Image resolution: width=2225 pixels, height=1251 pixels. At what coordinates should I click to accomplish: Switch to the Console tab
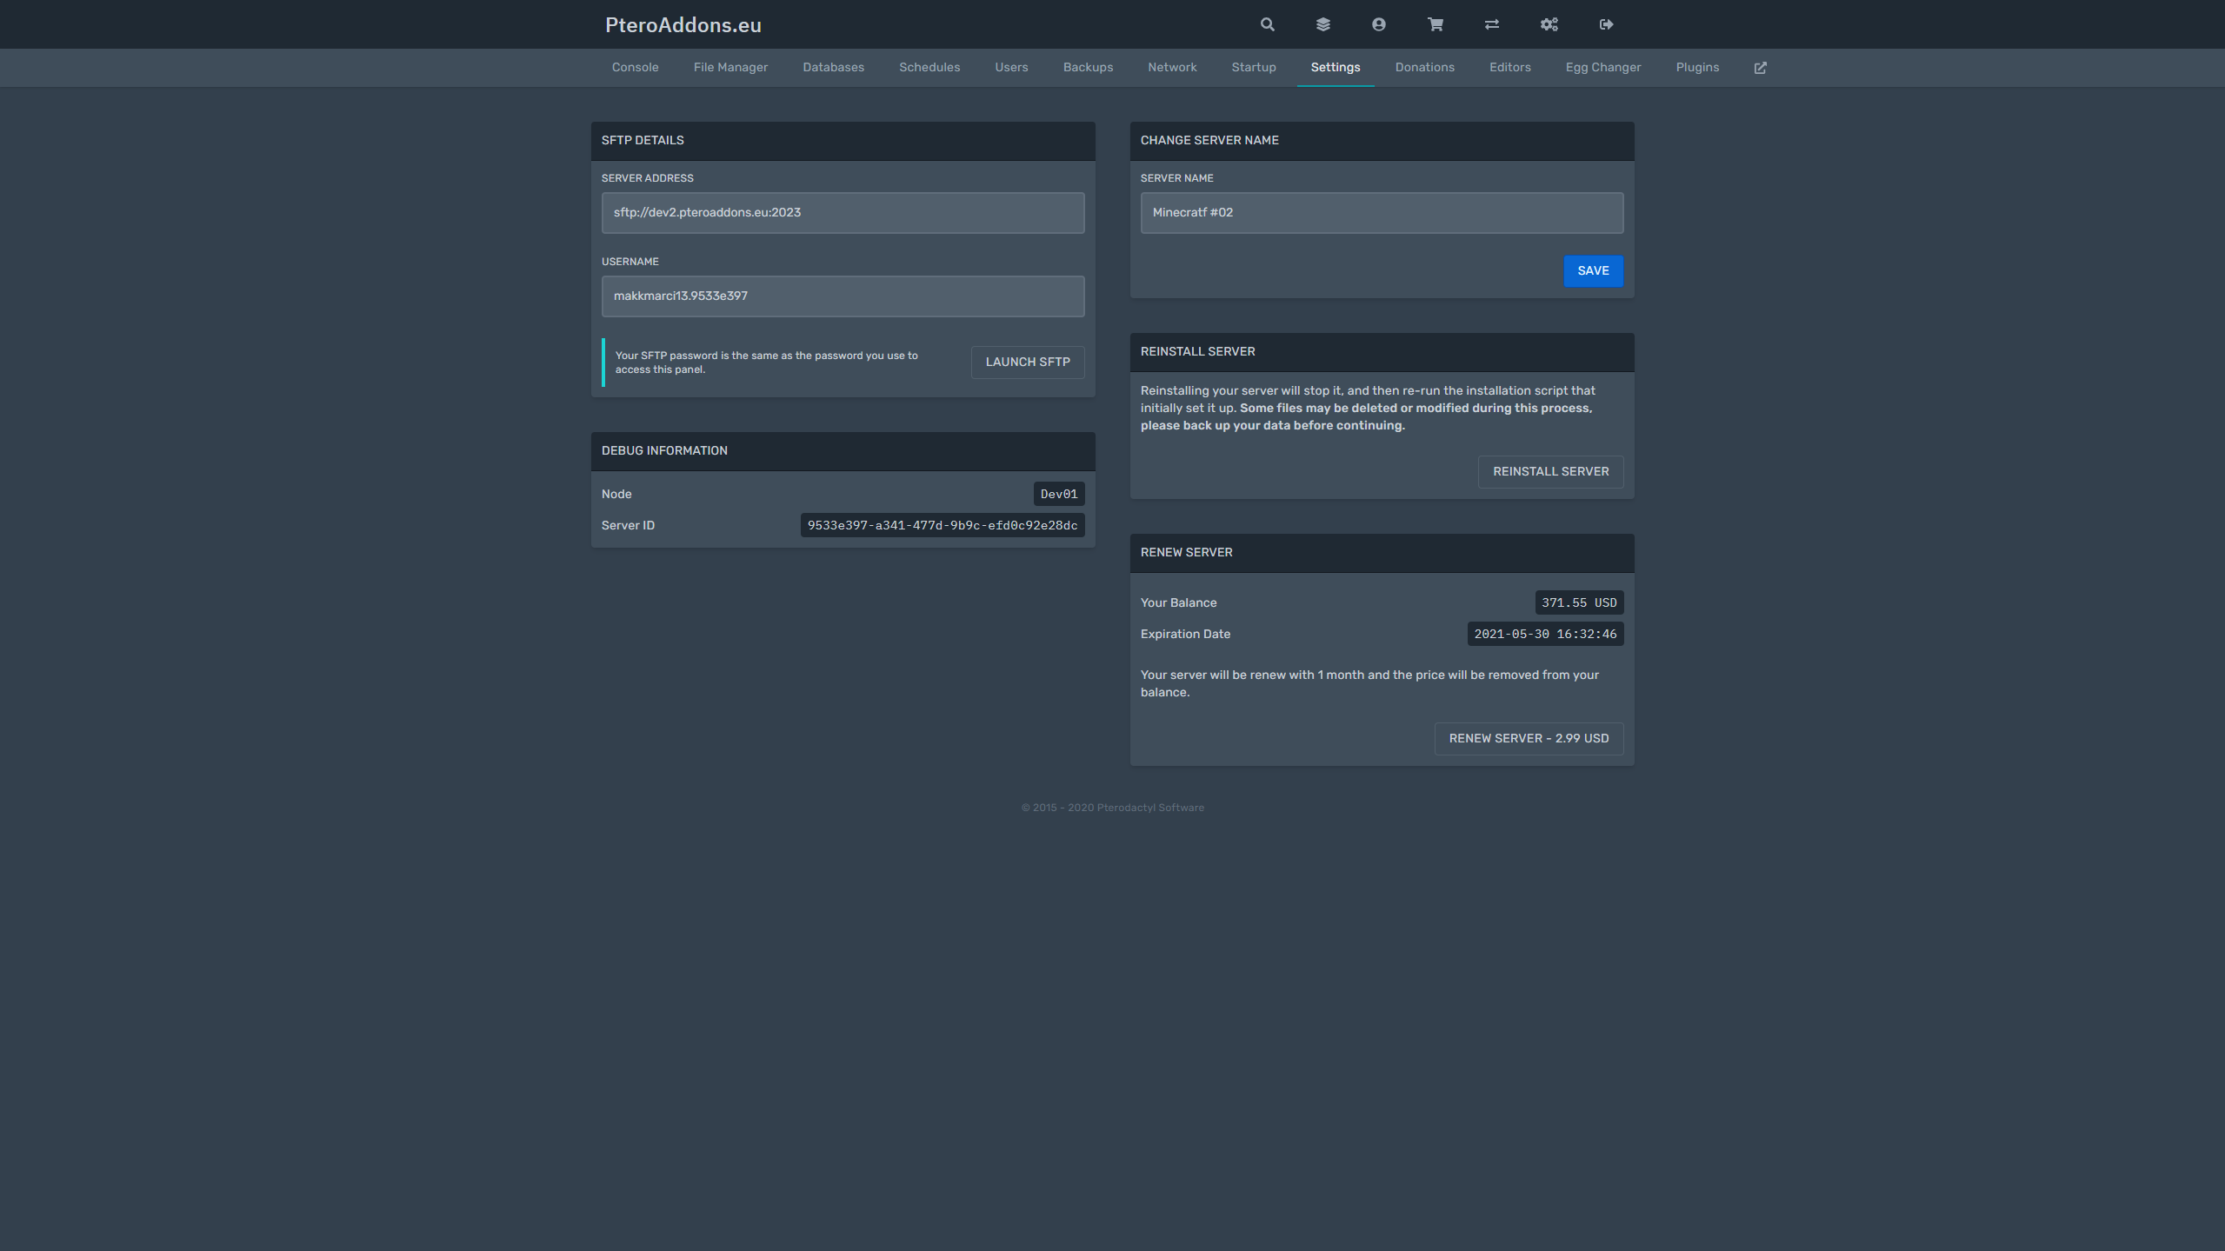[x=635, y=68]
